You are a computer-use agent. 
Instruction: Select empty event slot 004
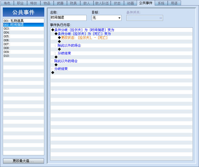24,32
